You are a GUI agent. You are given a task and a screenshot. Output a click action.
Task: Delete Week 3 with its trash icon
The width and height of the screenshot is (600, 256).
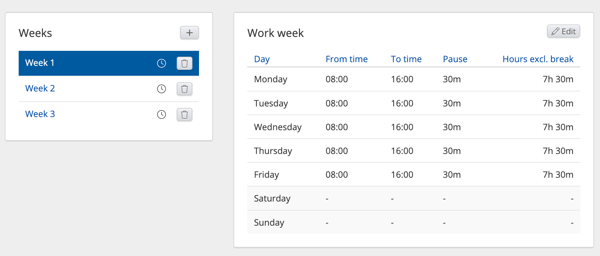(x=184, y=114)
